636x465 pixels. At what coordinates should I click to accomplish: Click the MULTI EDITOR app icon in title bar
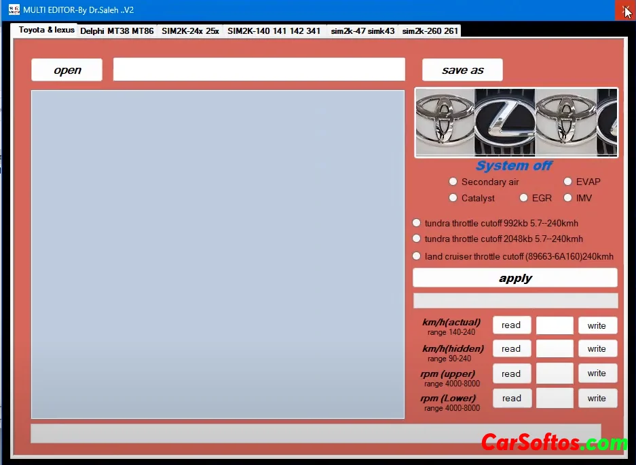[14, 10]
